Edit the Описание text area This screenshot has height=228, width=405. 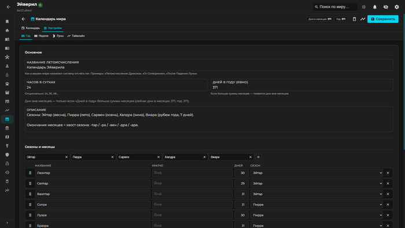pyautogui.click(x=209, y=119)
